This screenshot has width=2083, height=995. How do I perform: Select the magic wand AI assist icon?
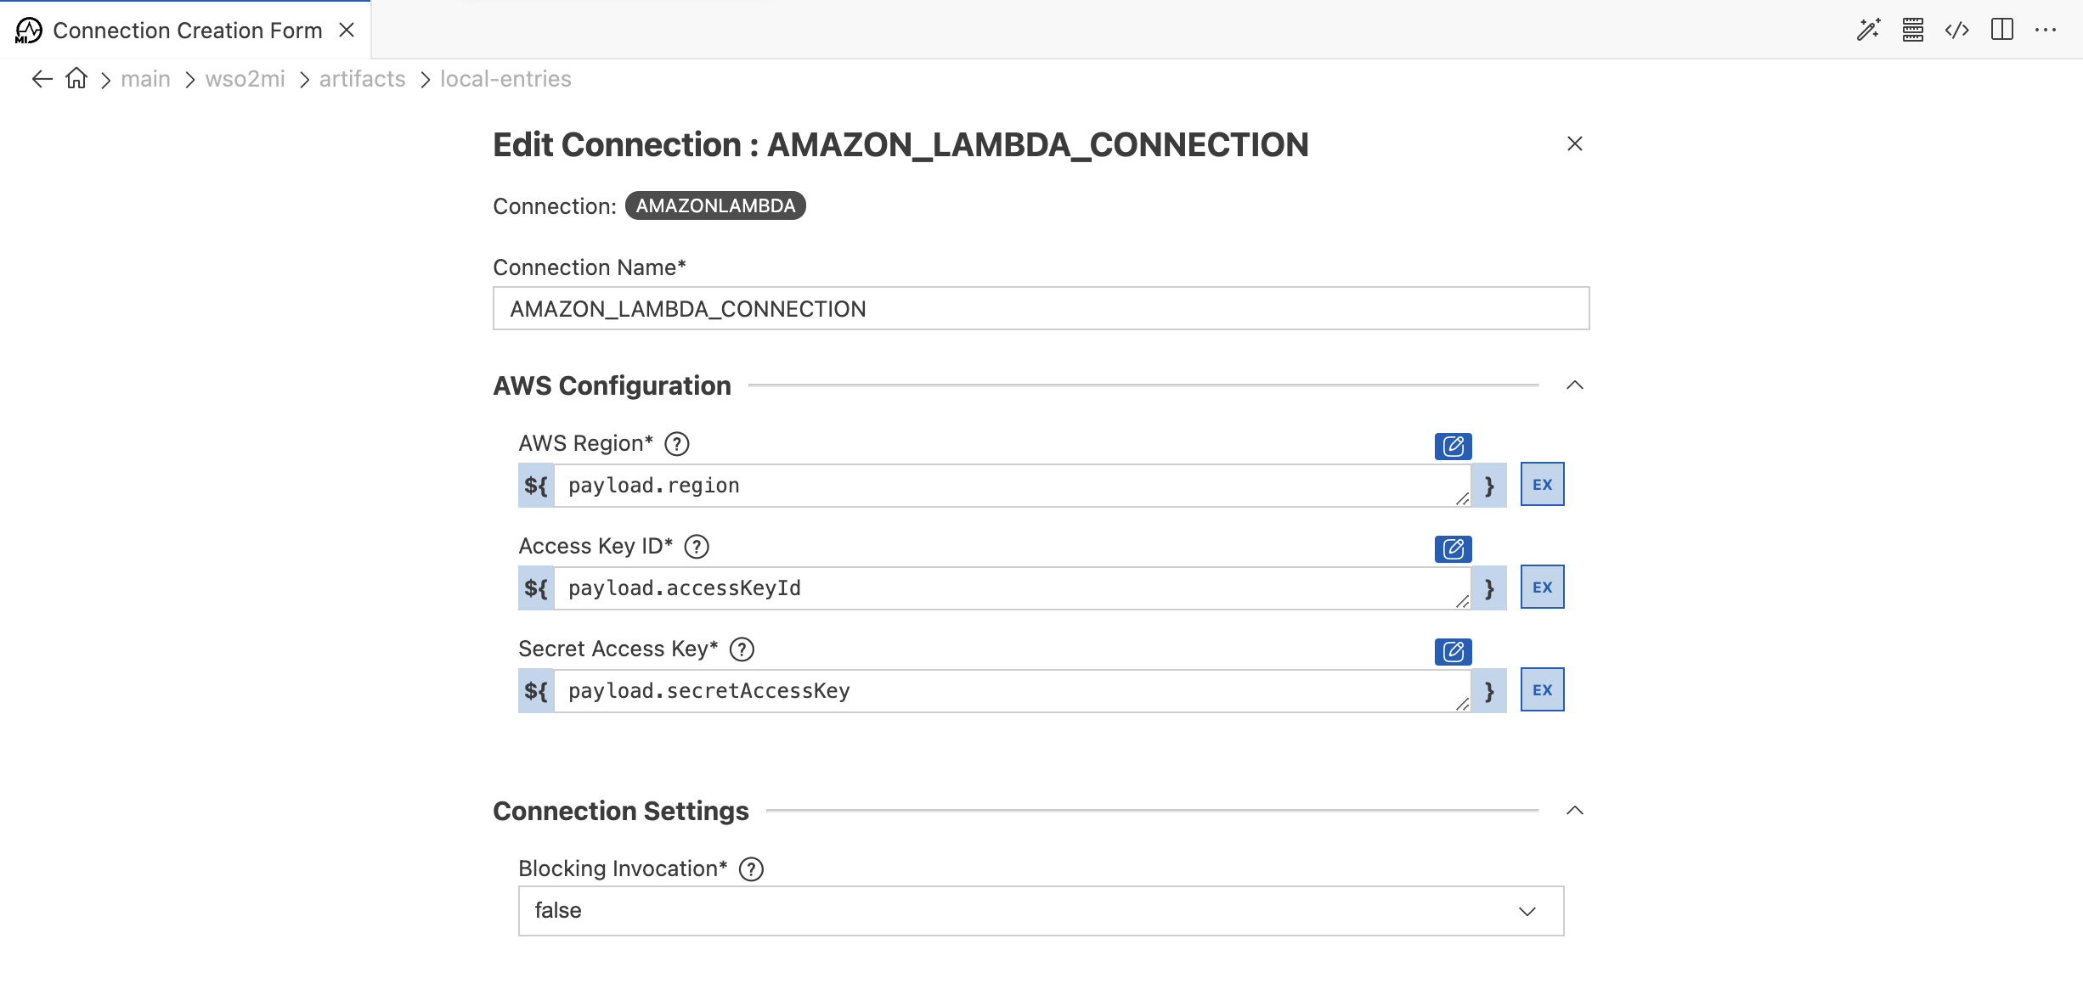click(x=1869, y=30)
